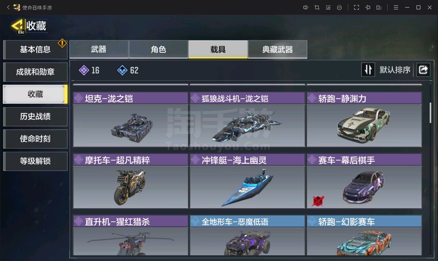
Task: Click the red emblem on 赛车-幕后棋手 card
Action: (318, 200)
